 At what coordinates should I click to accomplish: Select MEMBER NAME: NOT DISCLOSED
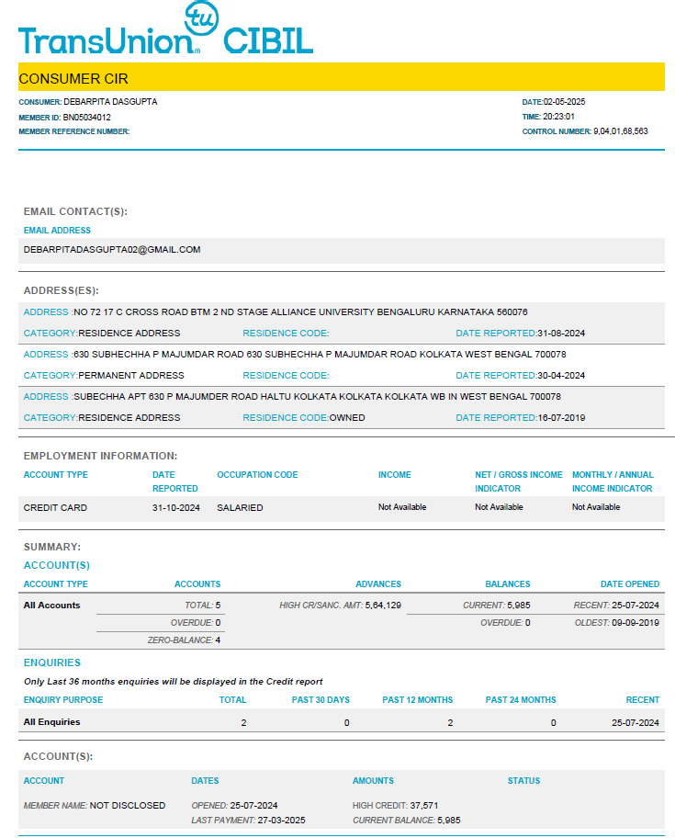(x=95, y=806)
